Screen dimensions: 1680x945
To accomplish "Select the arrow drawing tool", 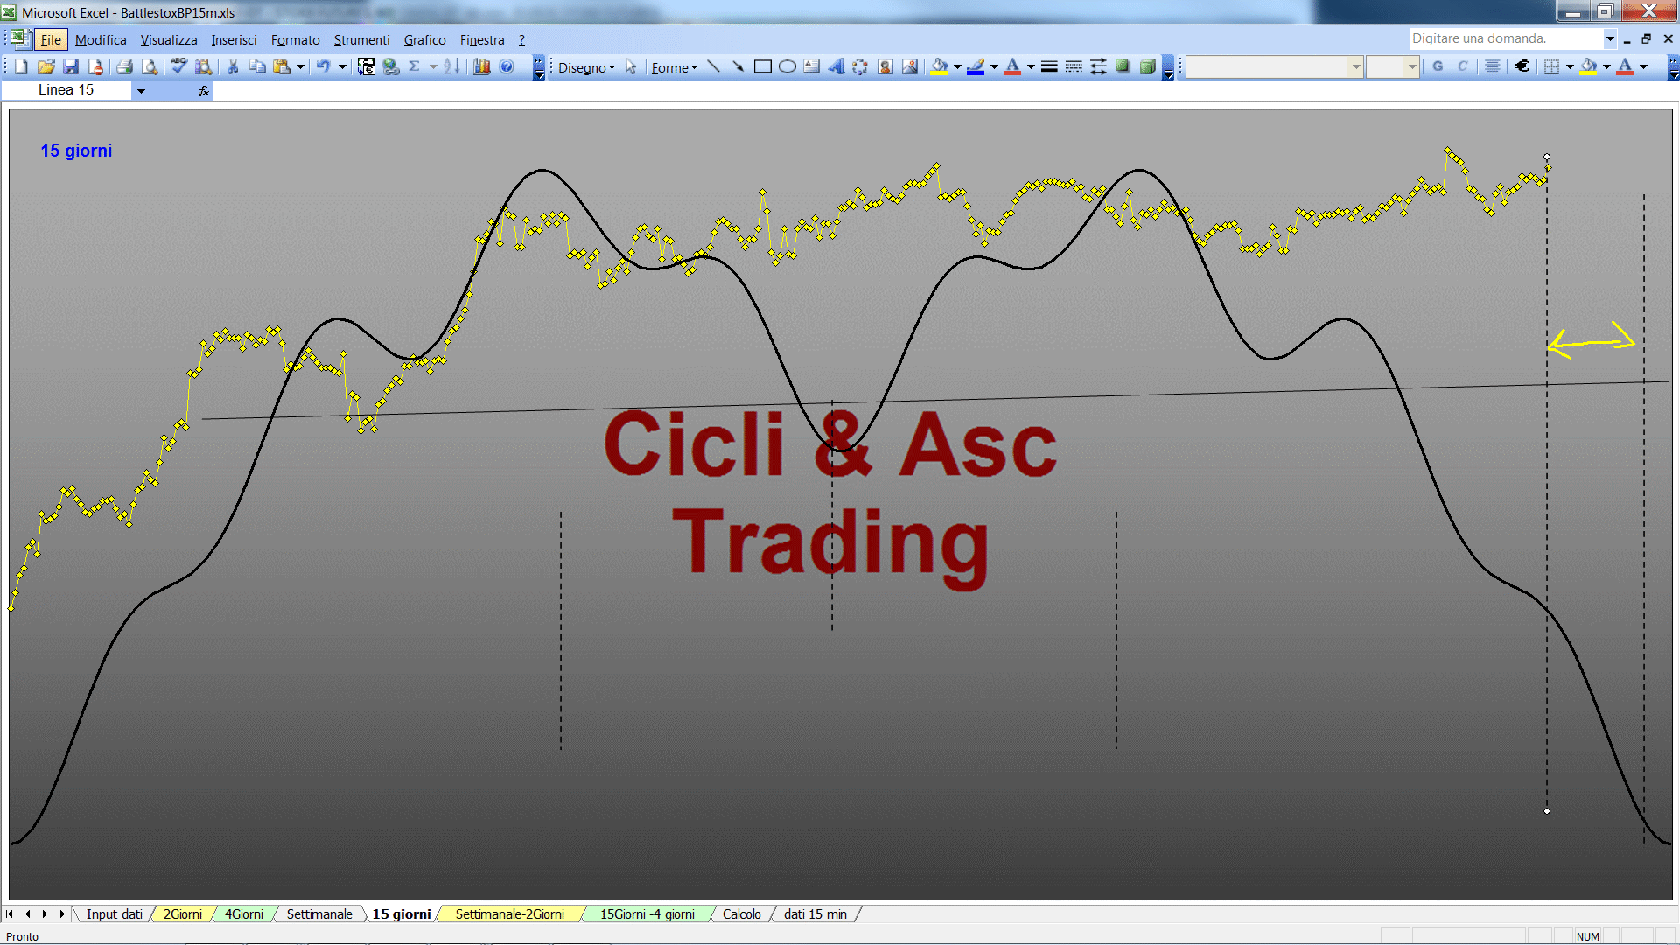I will tap(738, 66).
